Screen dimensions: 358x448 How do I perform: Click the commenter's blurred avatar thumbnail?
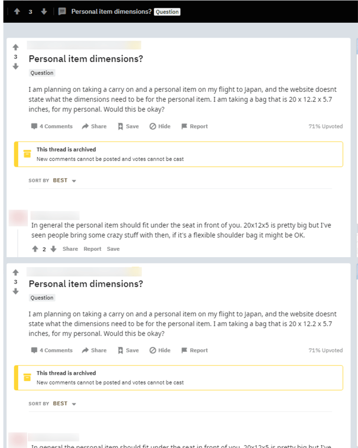(18, 218)
